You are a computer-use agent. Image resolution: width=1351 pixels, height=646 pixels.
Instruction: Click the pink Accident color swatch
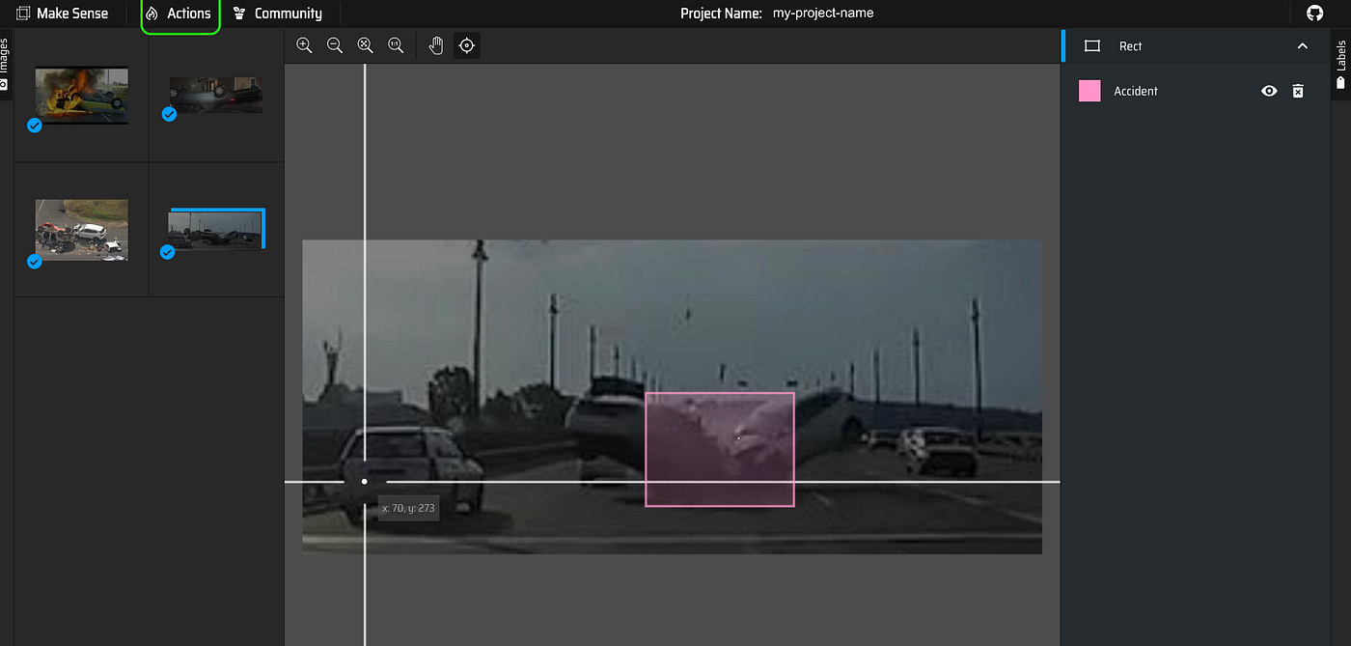coord(1089,91)
